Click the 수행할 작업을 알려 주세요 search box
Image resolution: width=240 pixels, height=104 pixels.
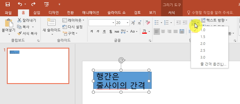click(x=211, y=13)
